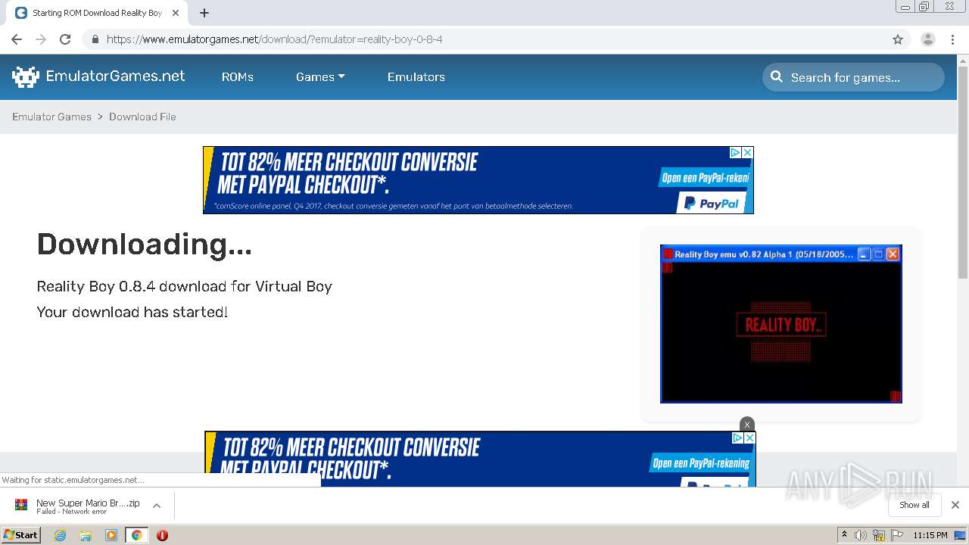Close the Starting ROM Download tab

coord(175,13)
